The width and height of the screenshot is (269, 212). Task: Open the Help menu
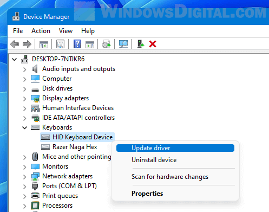click(x=88, y=31)
